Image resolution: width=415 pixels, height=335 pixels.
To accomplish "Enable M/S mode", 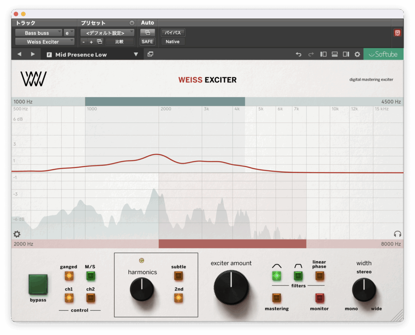I will [x=90, y=276].
